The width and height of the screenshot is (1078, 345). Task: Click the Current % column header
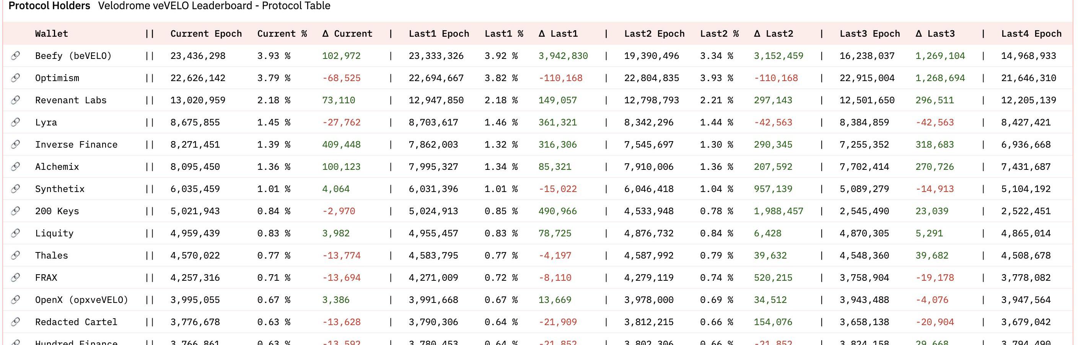tap(282, 33)
